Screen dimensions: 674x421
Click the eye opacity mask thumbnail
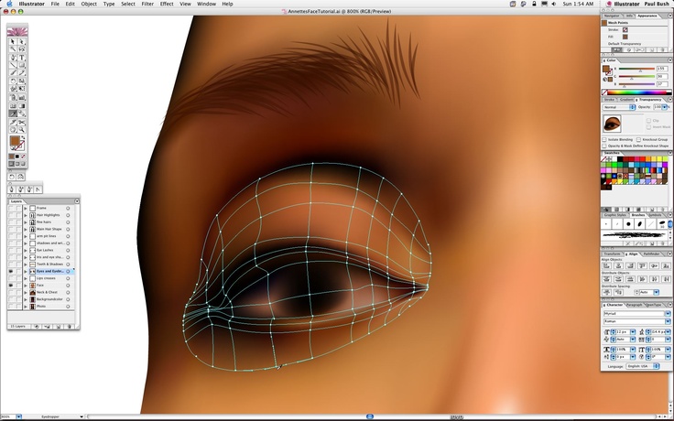[x=612, y=124]
